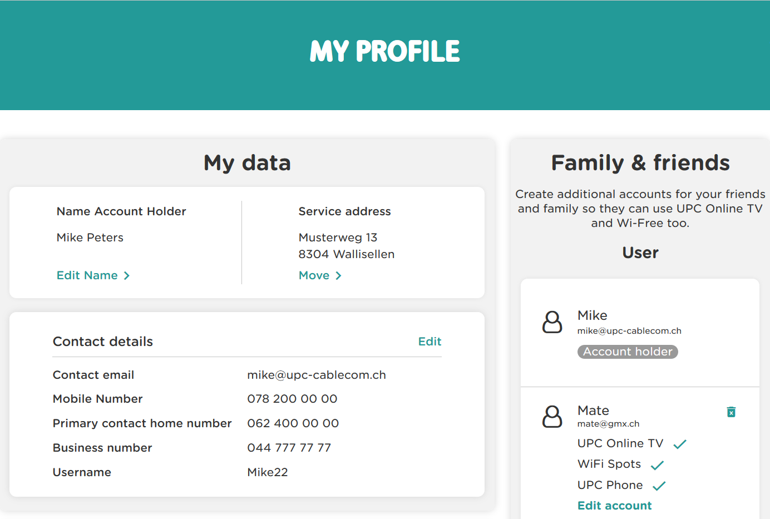Click the email mate@gmx.ch

[608, 424]
